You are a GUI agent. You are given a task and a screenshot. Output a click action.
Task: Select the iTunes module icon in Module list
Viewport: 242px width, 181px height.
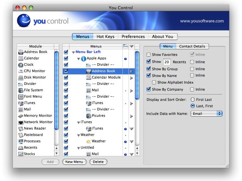[21, 103]
